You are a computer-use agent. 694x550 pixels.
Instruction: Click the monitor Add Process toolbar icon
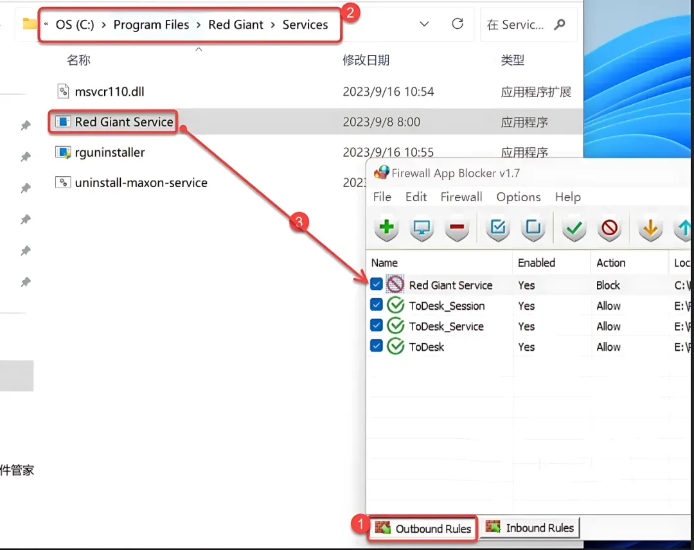click(422, 228)
